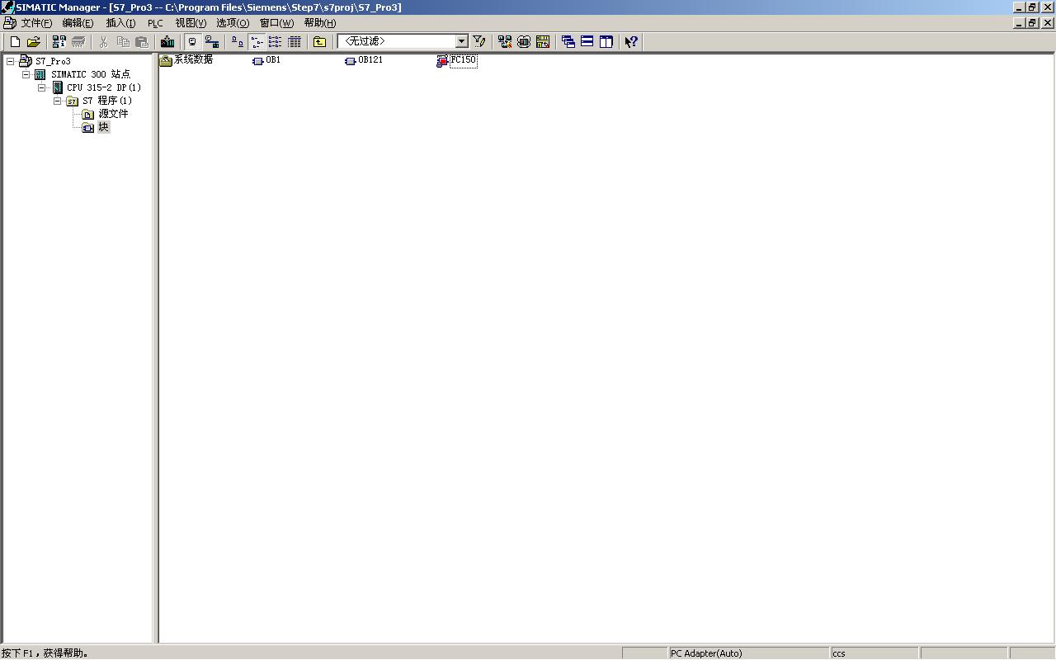Select CPU 315-2 DP(1) tree item
Viewport: 1056px width, 660px height.
click(x=104, y=87)
